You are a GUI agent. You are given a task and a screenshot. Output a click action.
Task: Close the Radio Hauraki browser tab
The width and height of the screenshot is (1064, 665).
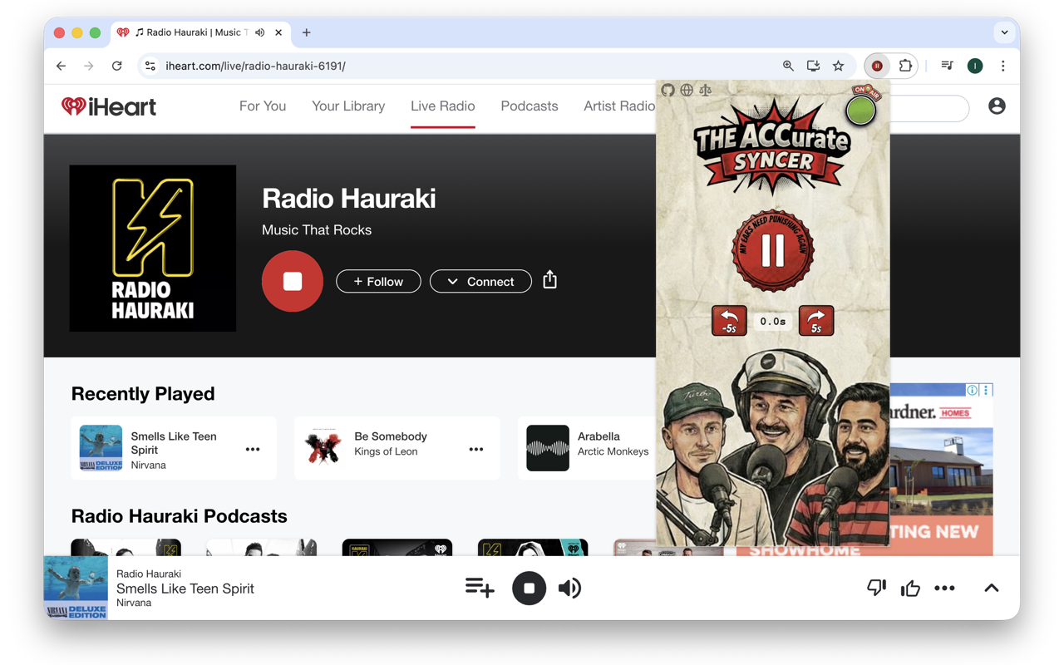pos(278,32)
